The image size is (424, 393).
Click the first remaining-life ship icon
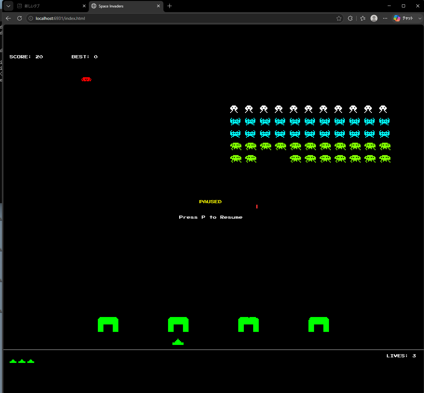point(13,361)
